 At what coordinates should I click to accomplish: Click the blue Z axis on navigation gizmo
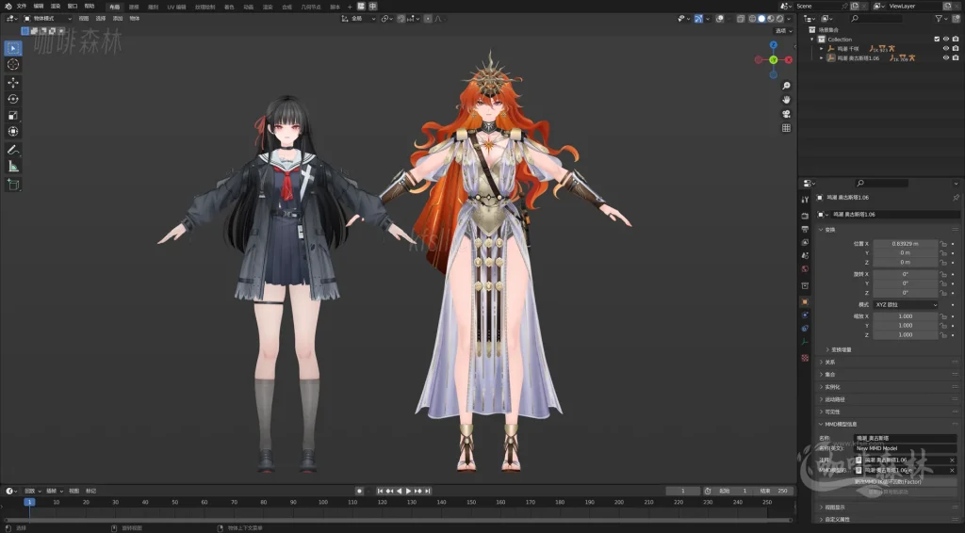(774, 45)
